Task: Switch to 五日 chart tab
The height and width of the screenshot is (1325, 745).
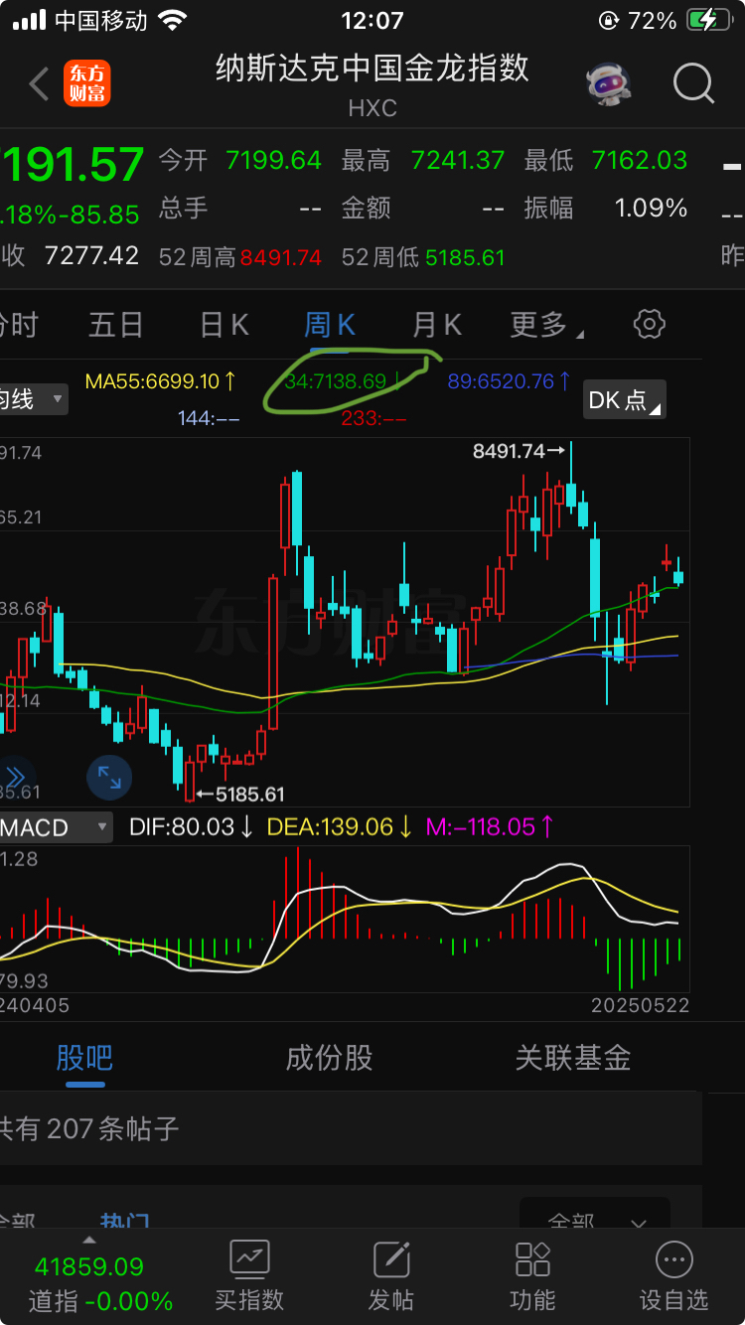Action: coord(116,325)
